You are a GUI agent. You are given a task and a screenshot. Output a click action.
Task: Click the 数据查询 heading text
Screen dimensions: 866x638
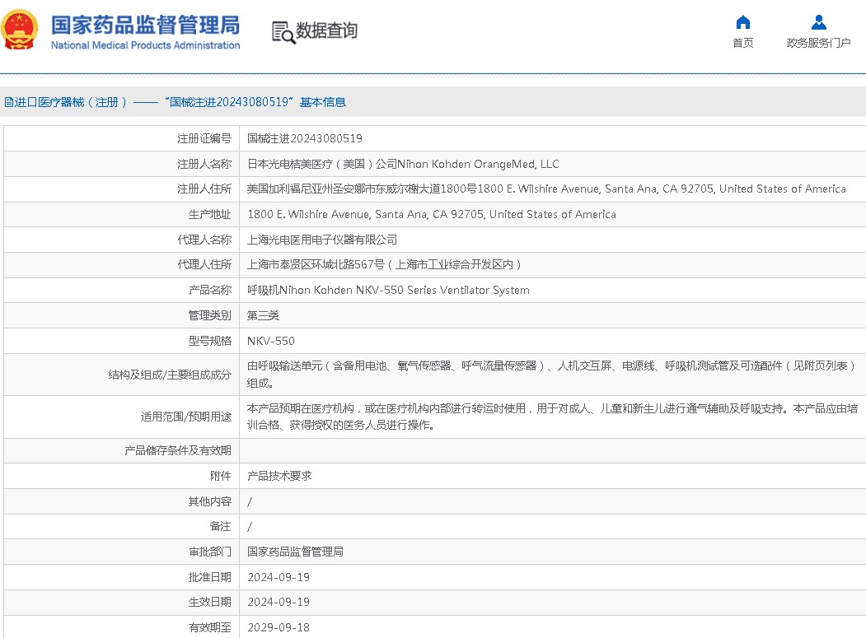coord(327,31)
